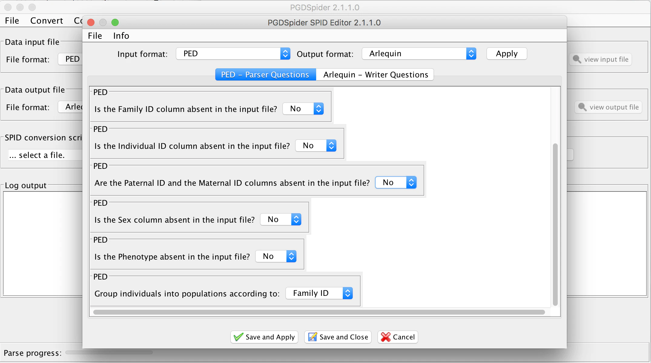Screen dimensions: 651x363
Task: Click the Paternal and Maternal ID question text
Action: 232,183
